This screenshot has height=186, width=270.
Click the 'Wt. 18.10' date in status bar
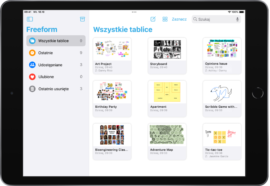[x=39, y=12]
